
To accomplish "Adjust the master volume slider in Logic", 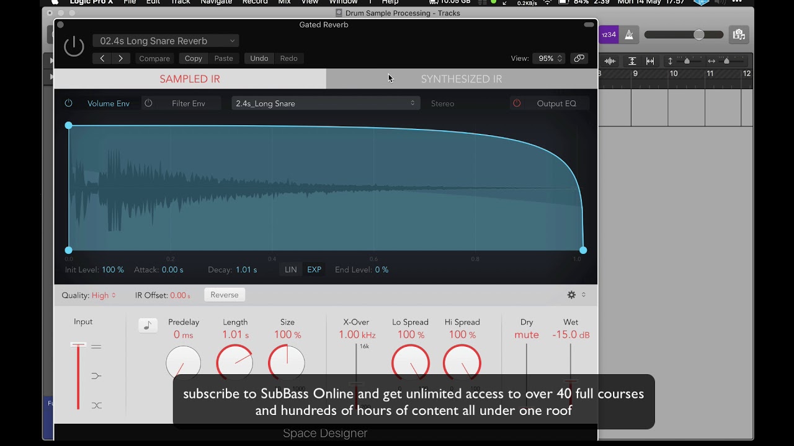I will (684, 35).
